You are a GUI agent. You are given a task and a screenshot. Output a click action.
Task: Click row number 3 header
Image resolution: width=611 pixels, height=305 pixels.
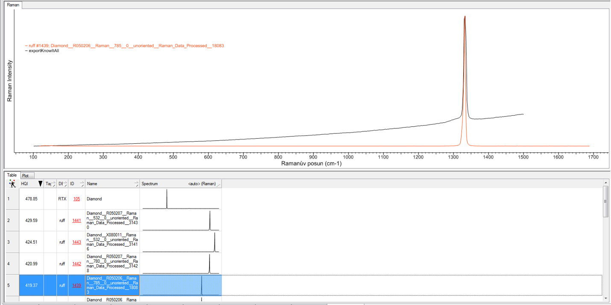12,242
